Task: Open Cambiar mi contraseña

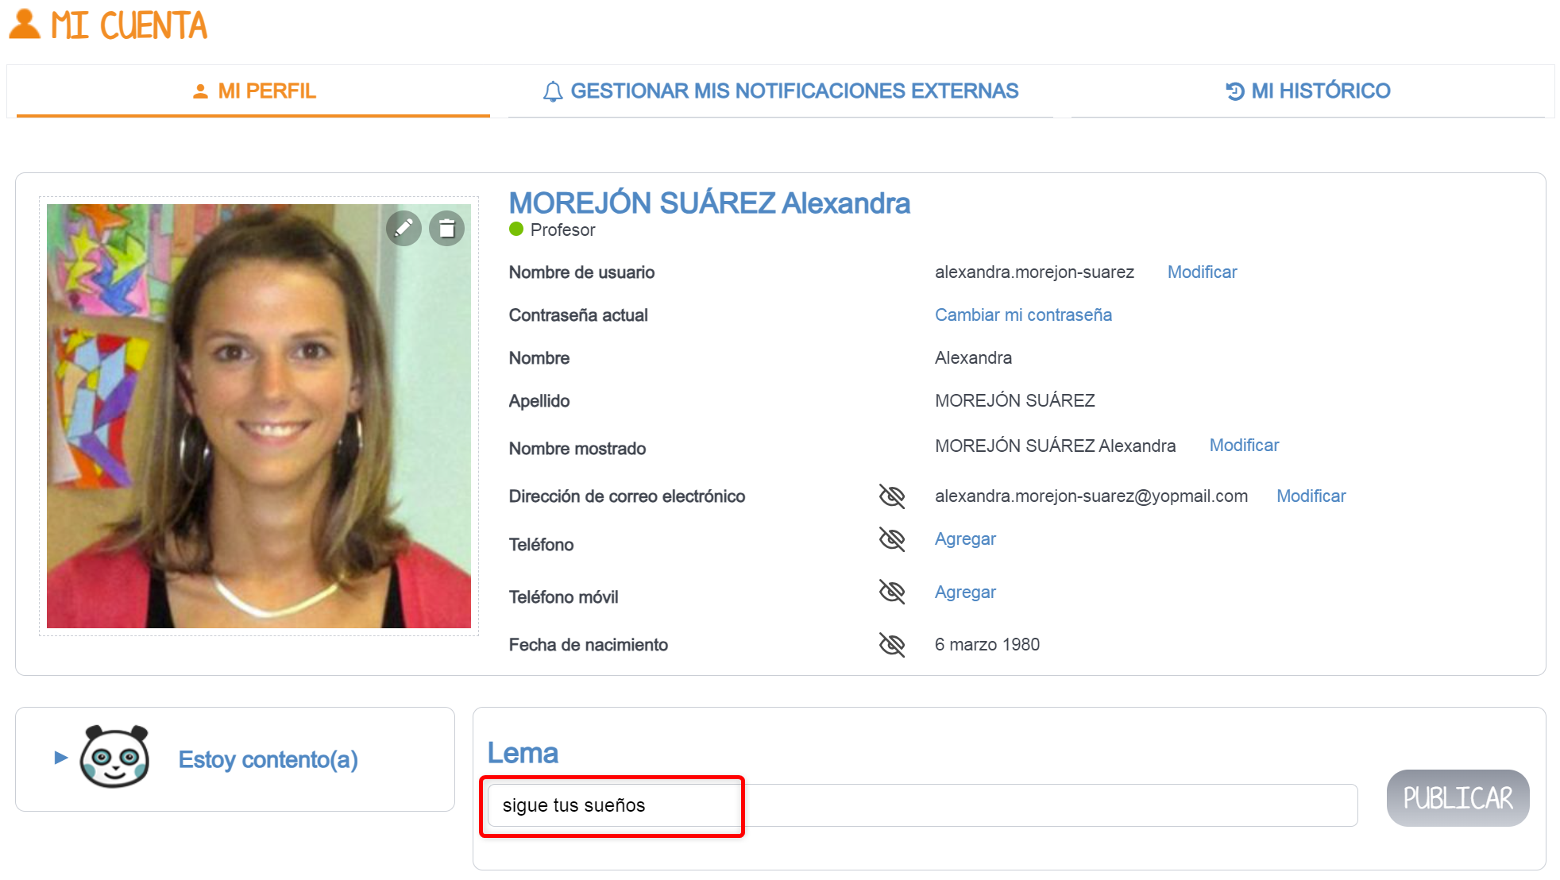Action: coord(1023,315)
